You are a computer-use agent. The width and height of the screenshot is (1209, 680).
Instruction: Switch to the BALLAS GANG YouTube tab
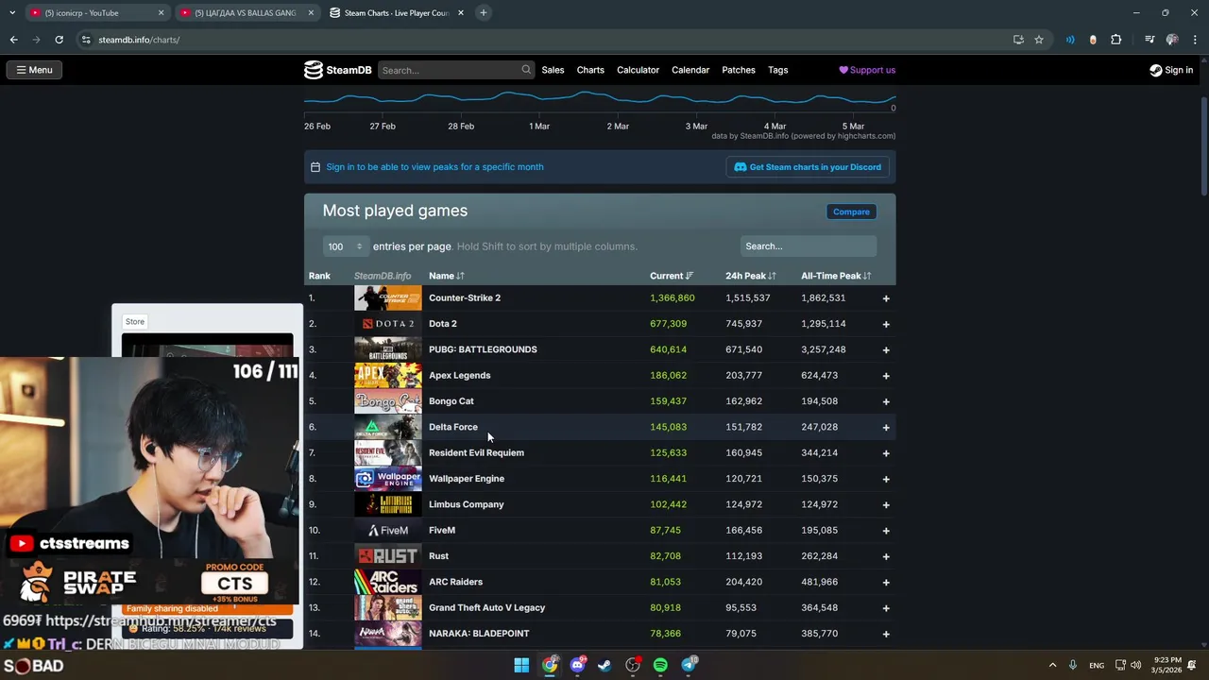coord(246,12)
